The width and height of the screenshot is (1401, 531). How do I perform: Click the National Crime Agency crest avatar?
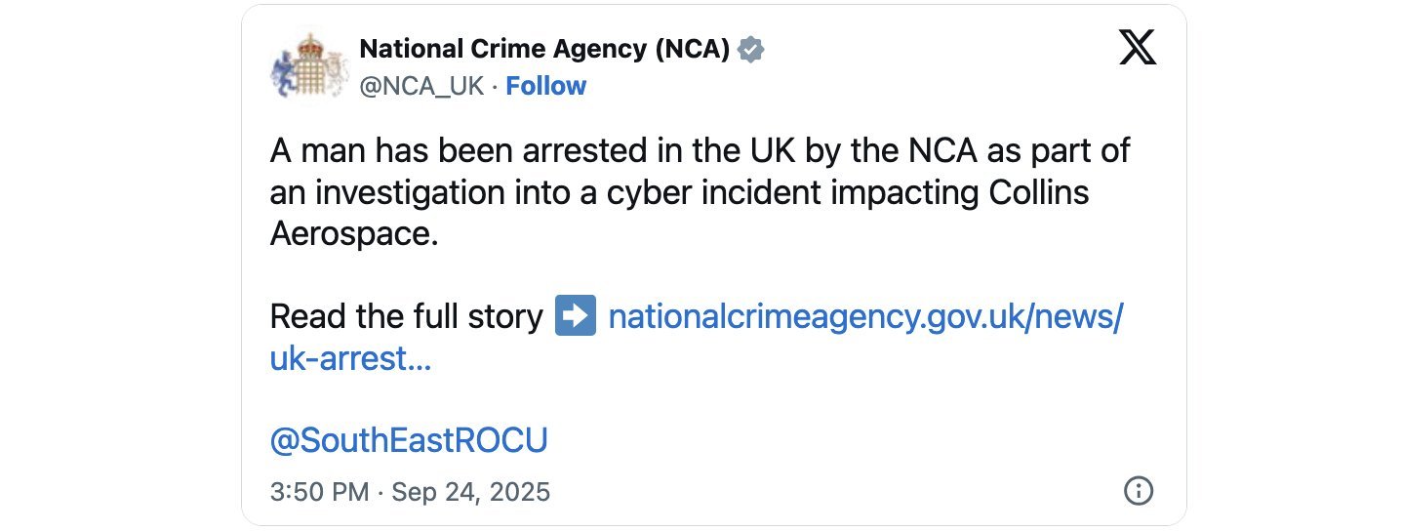[x=309, y=68]
